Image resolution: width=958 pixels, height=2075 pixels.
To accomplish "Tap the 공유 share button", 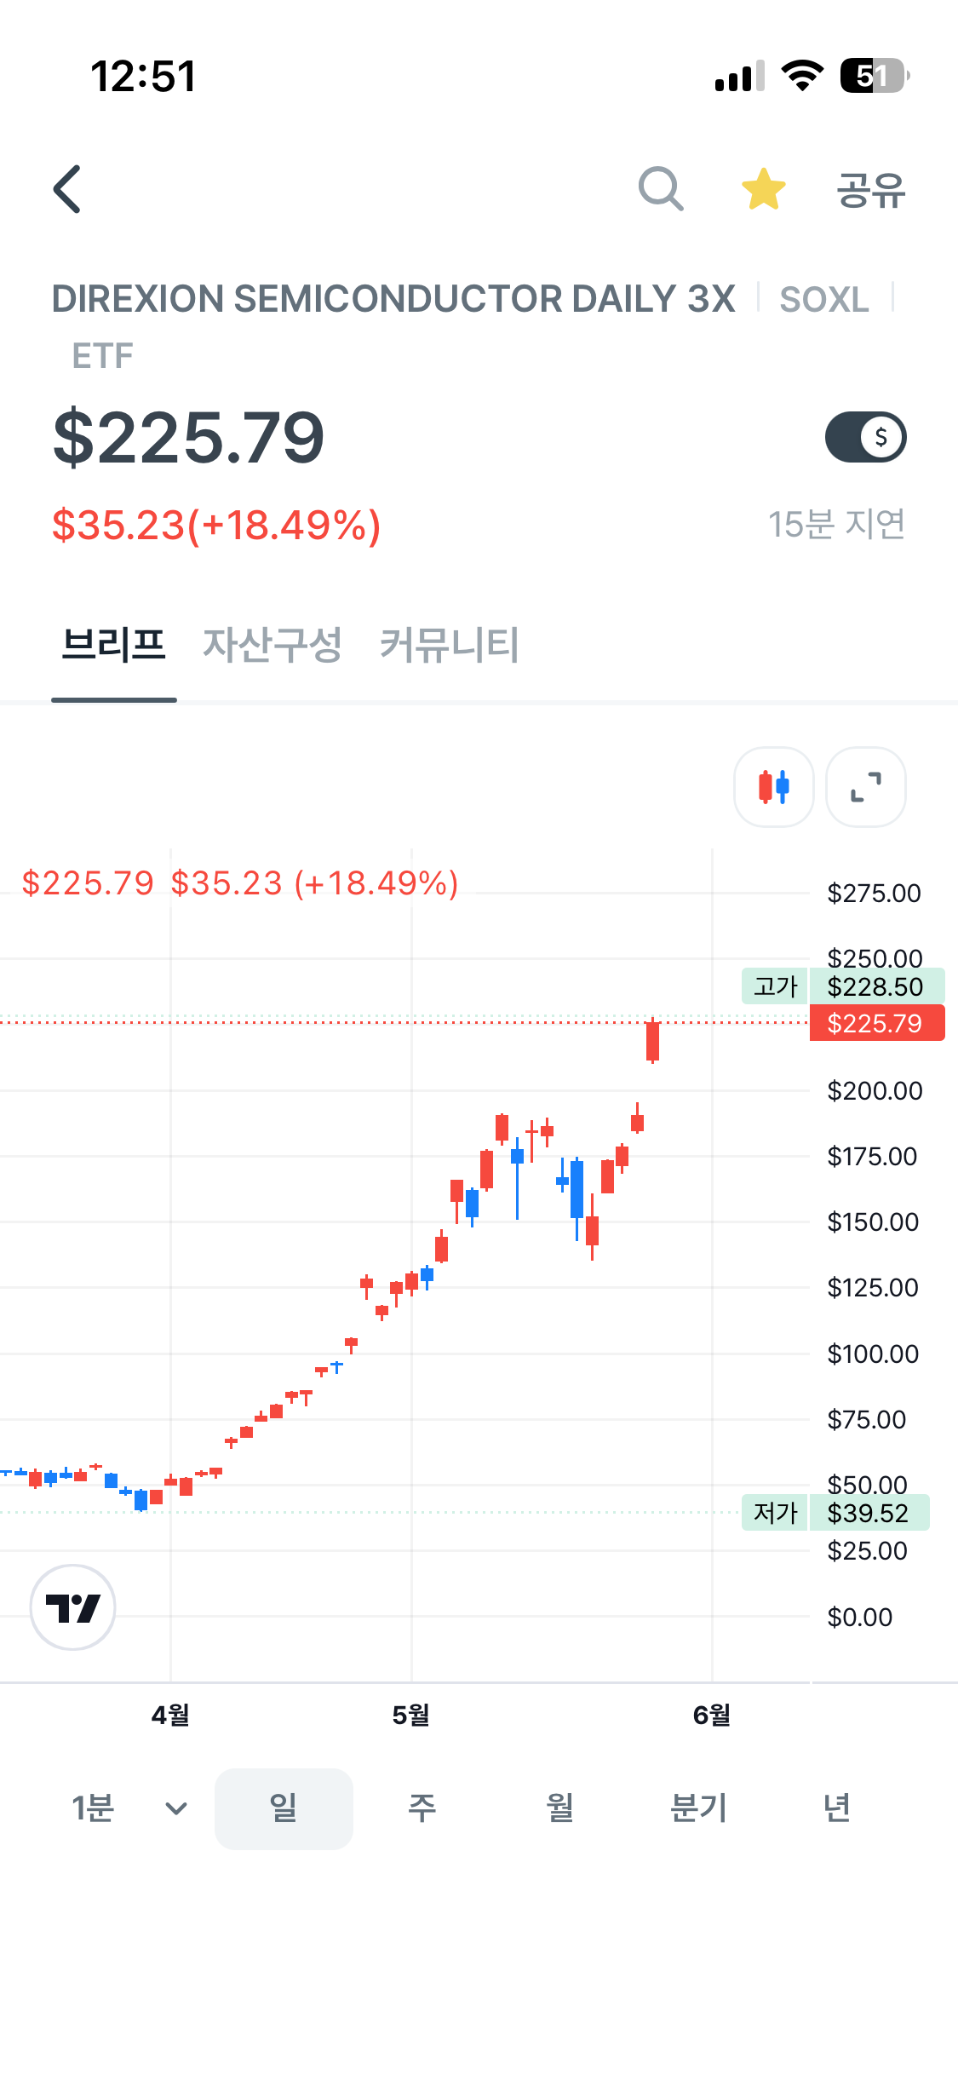I will point(870,189).
